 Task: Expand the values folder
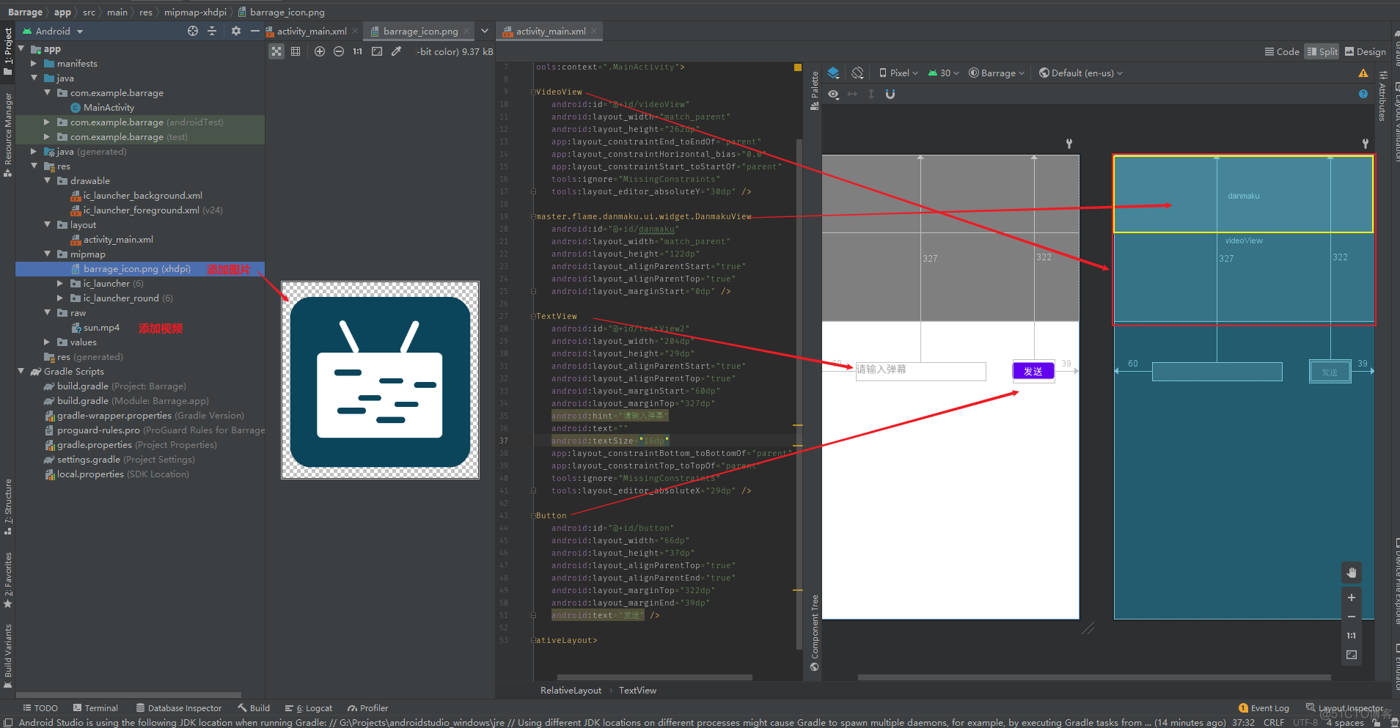[x=47, y=342]
